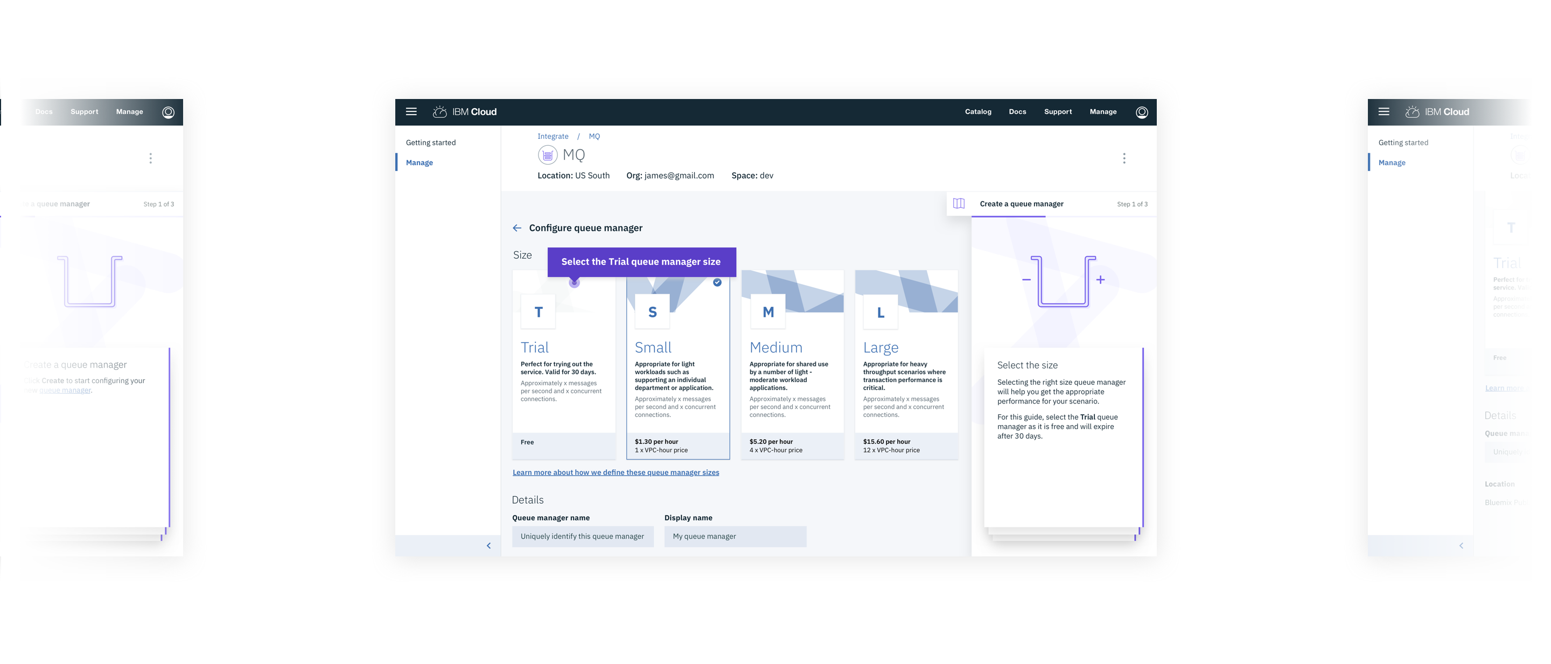Select Getting started in right-side window sidebar
Image resolution: width=1551 pixels, height=664 pixels.
tap(1403, 143)
